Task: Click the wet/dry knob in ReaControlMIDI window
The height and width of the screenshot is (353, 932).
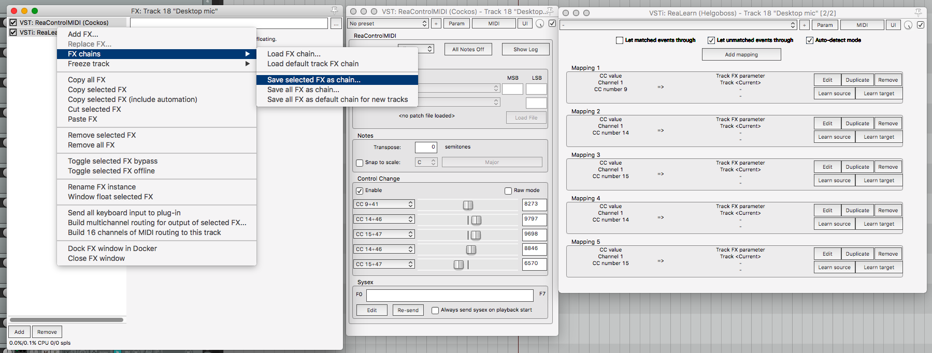Action: click(540, 23)
